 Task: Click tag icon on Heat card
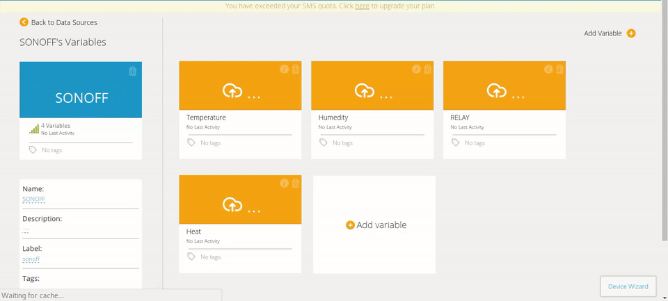[191, 257]
